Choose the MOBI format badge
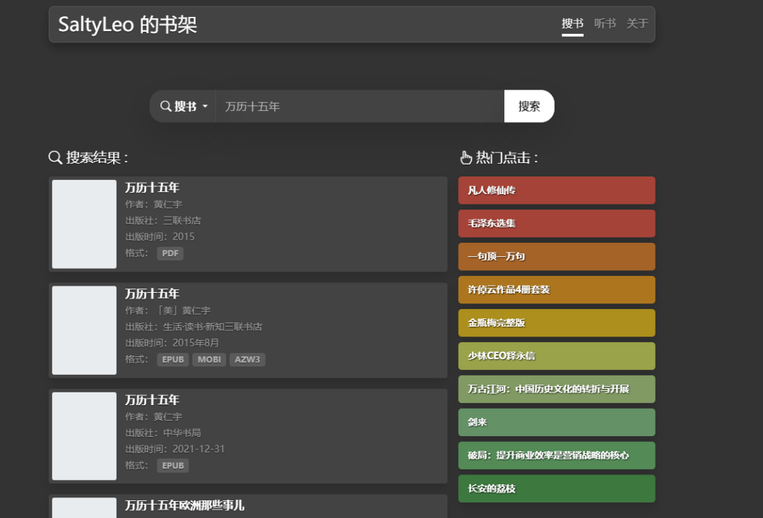 tap(209, 359)
